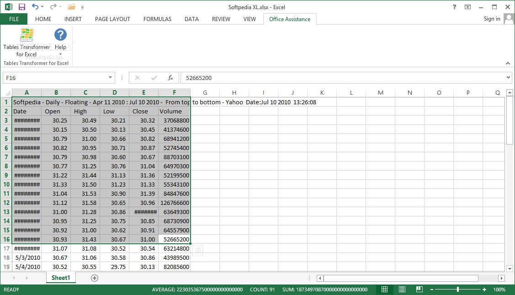Viewport: 515px width, 295px height.
Task: Switch to Page Layout view icon
Action: 402,290
